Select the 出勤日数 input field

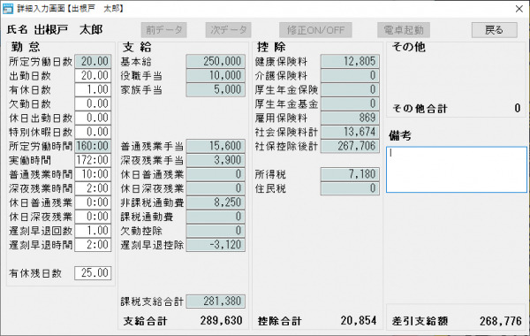point(93,75)
